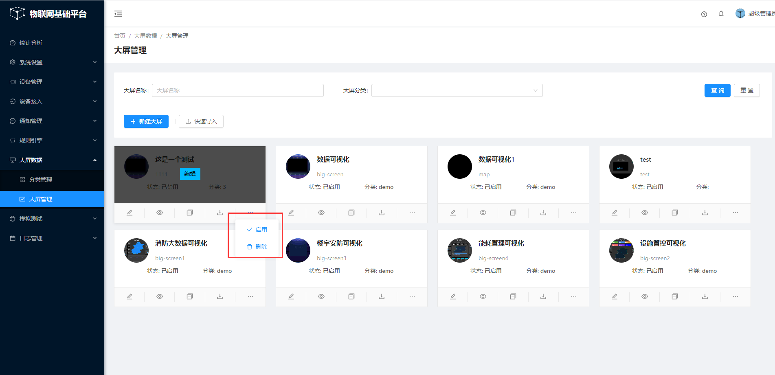Screen dimensions: 775x375
Task: Select 启用 in the popup menu
Action: coord(257,230)
